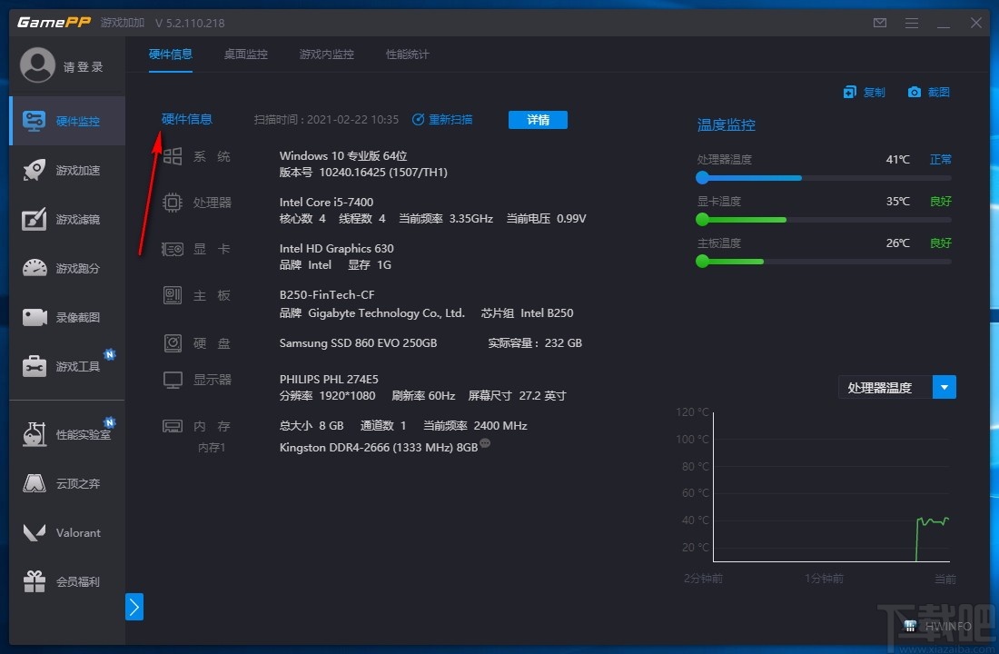Image resolution: width=999 pixels, height=654 pixels.
Task: Switch to the 性能统计 tab
Action: tap(406, 54)
